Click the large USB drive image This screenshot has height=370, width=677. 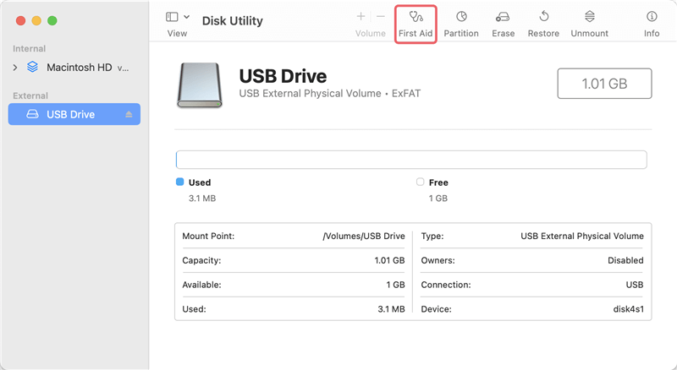pyautogui.click(x=200, y=84)
